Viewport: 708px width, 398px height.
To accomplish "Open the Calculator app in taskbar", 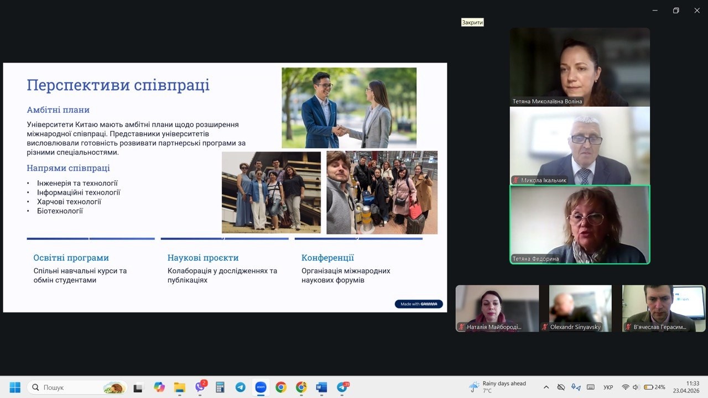I will coord(220,387).
